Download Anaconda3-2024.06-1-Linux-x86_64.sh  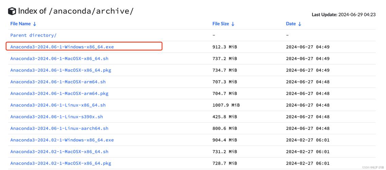coord(58,105)
